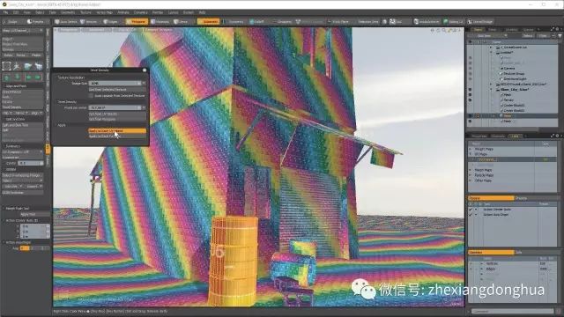Open the Geometry menu

(68, 12)
